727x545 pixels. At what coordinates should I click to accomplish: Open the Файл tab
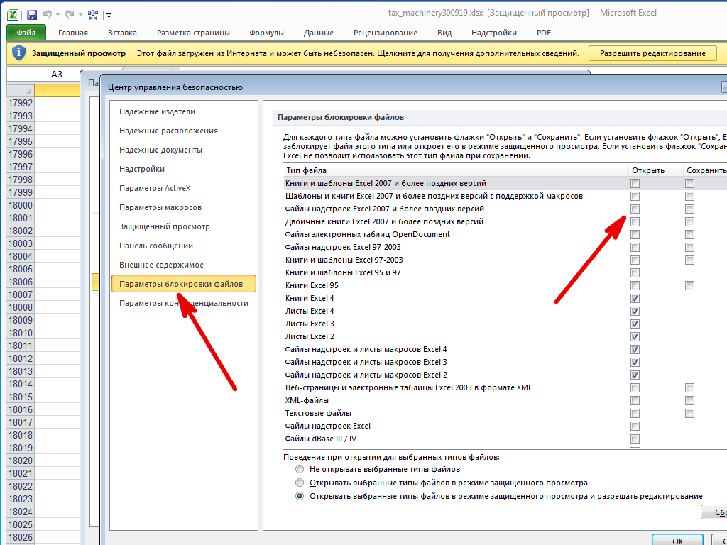[x=26, y=33]
